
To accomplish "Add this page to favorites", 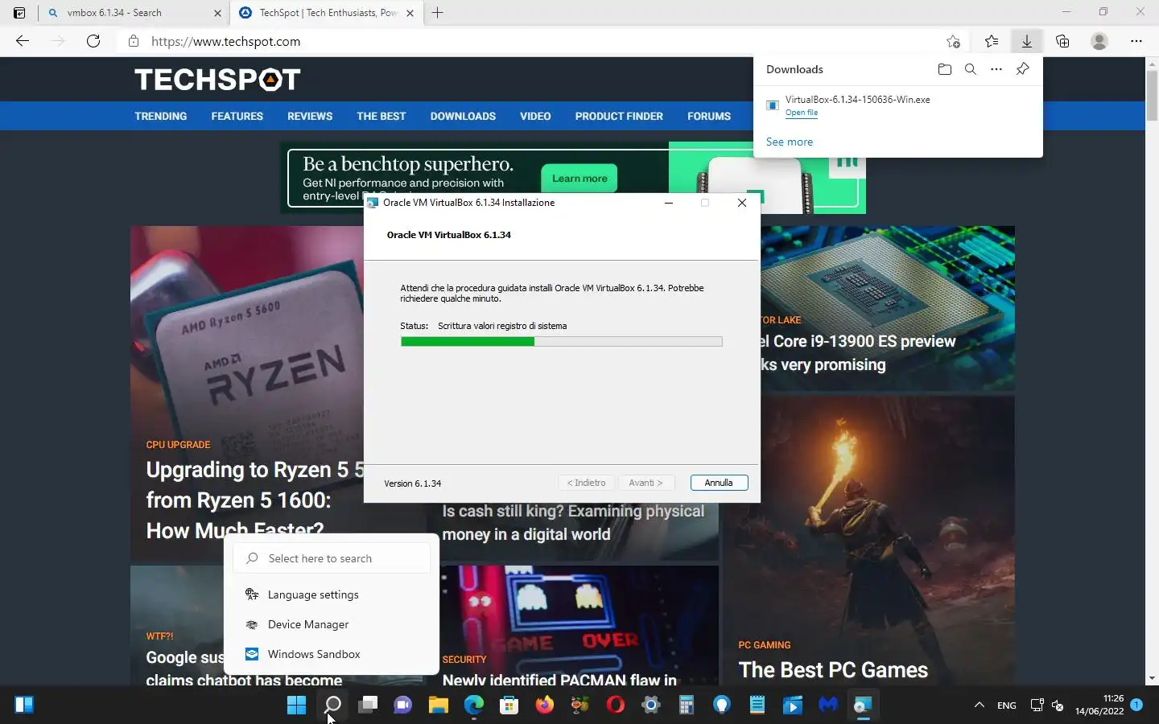I will click(954, 41).
